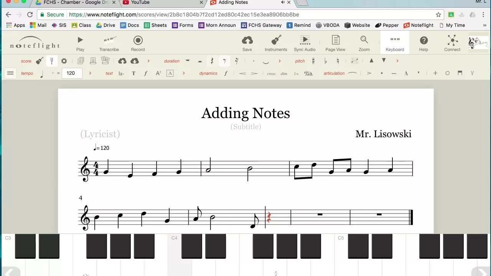The image size is (491, 276).
Task: Add a chord symbol with A7
Action: click(x=158, y=73)
